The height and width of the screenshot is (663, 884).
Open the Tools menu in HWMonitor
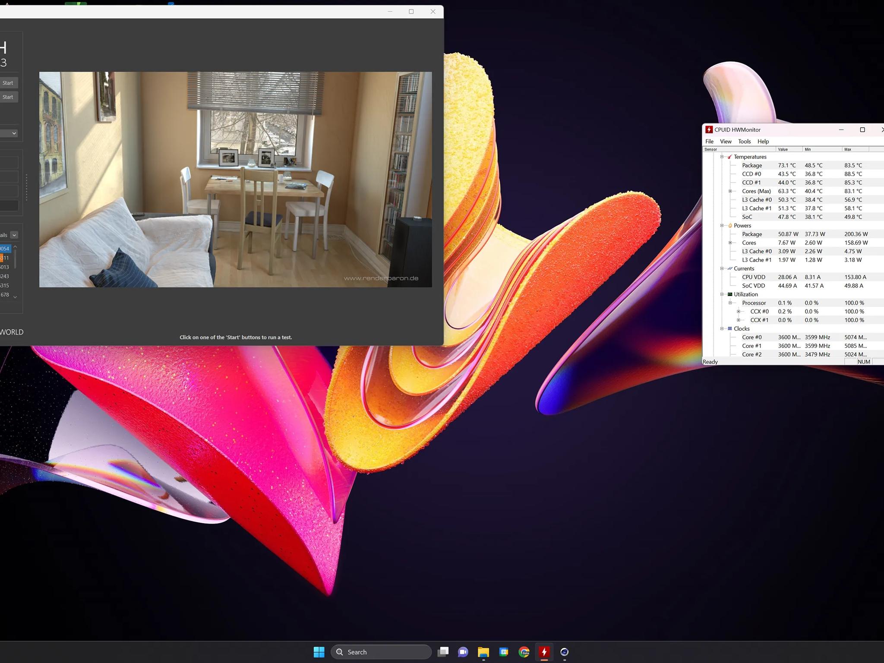(745, 142)
